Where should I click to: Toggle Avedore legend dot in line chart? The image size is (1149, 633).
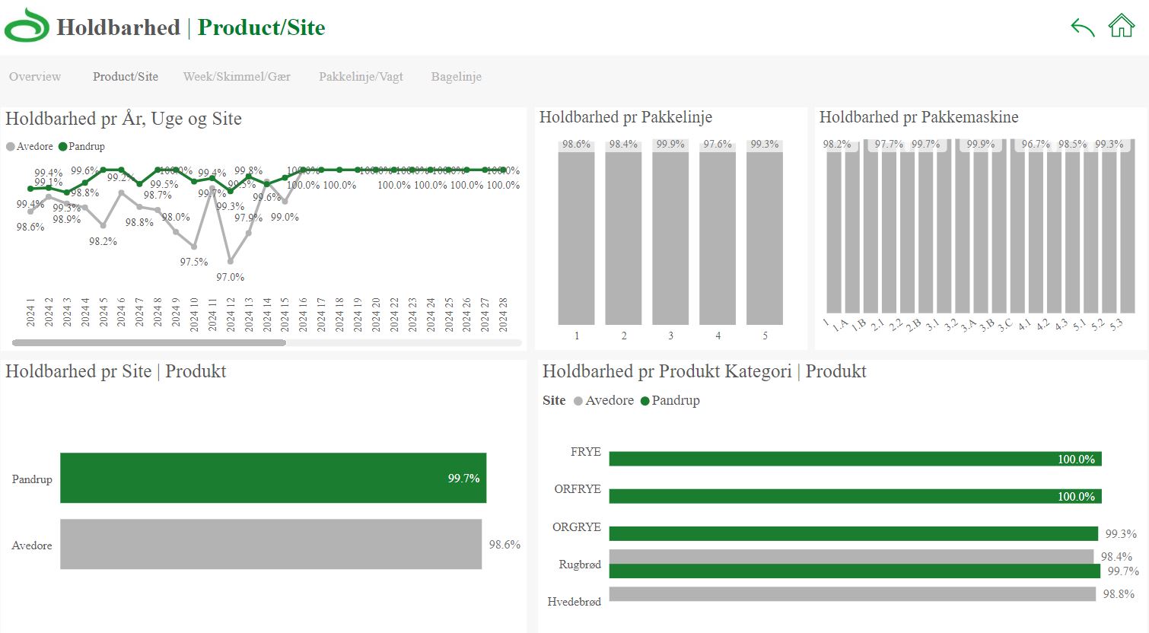(x=11, y=147)
